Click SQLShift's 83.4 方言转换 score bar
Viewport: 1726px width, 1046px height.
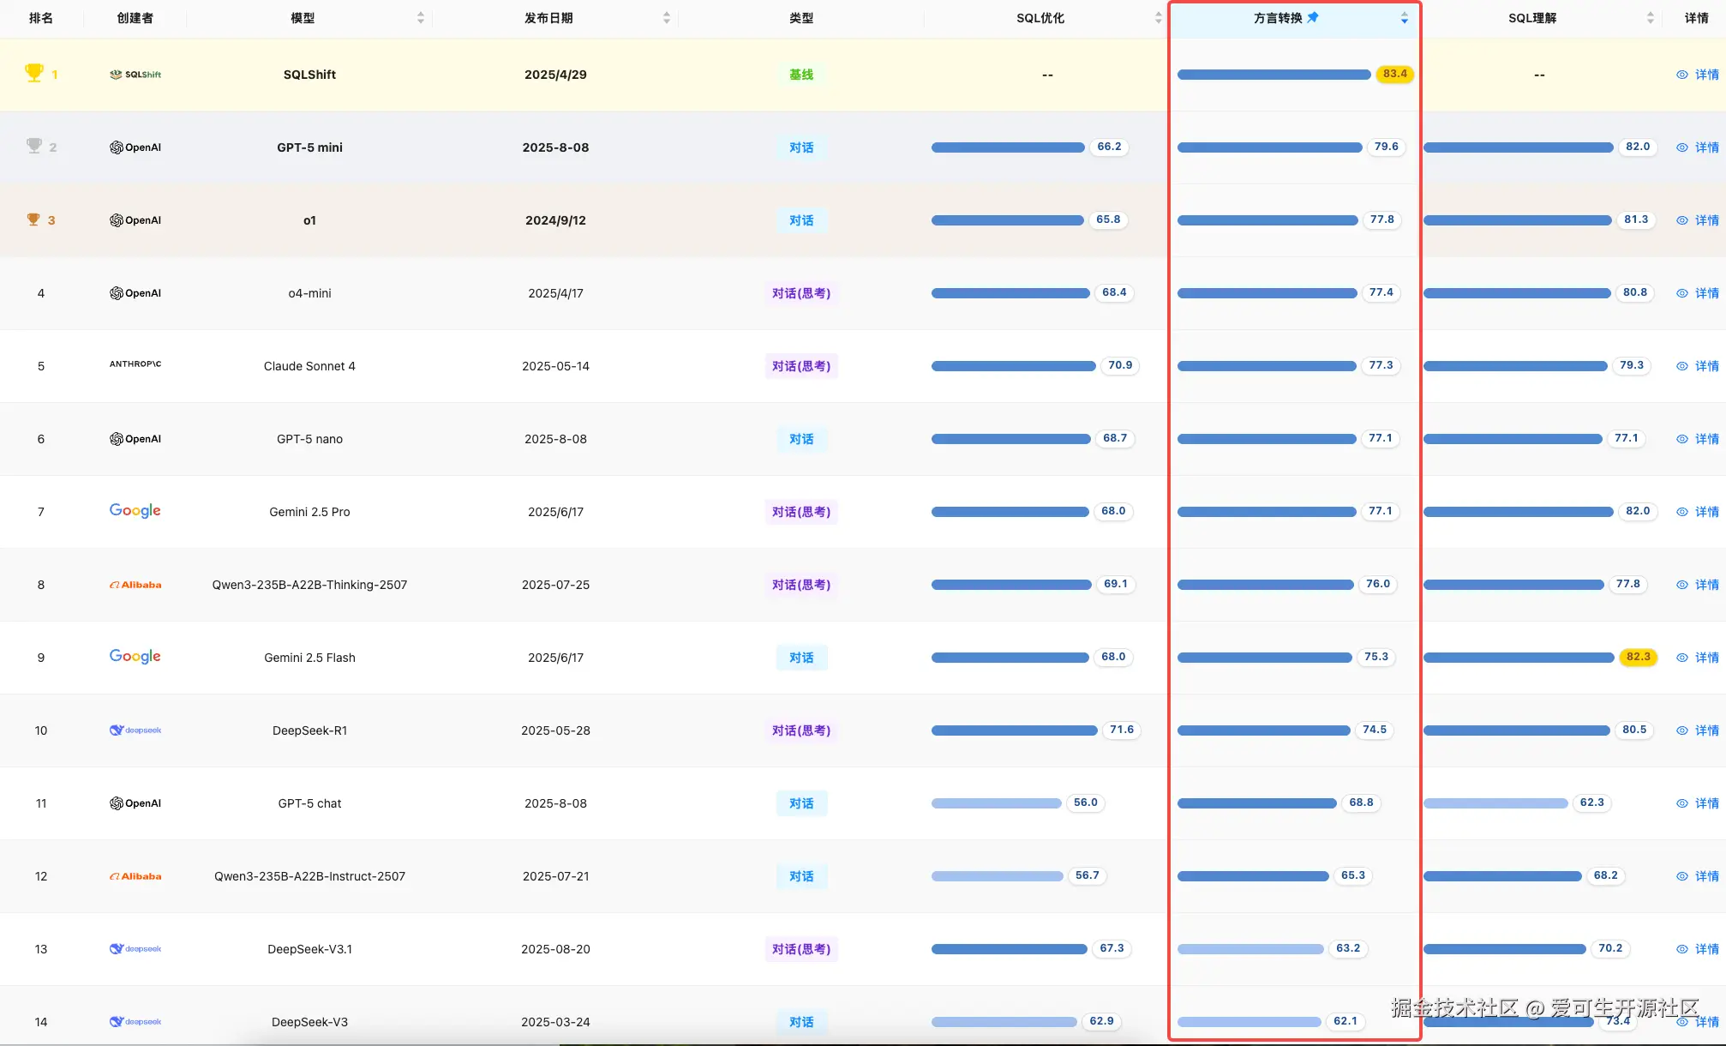click(1274, 75)
